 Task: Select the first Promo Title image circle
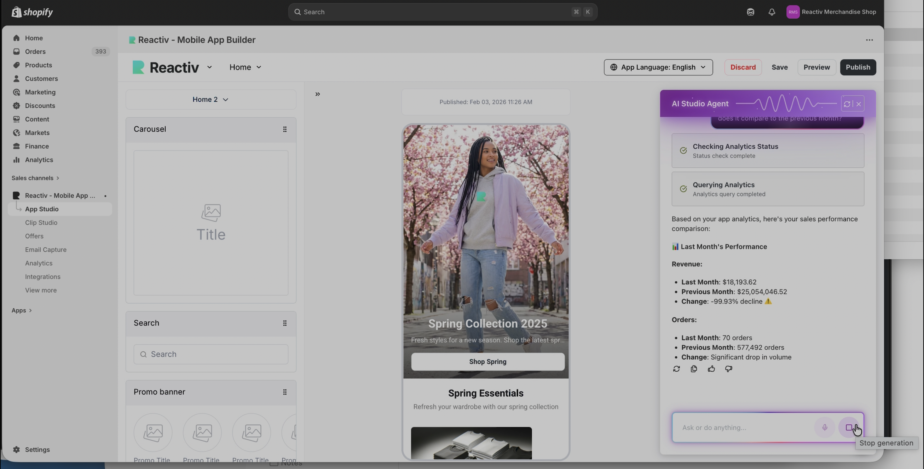pyautogui.click(x=153, y=432)
